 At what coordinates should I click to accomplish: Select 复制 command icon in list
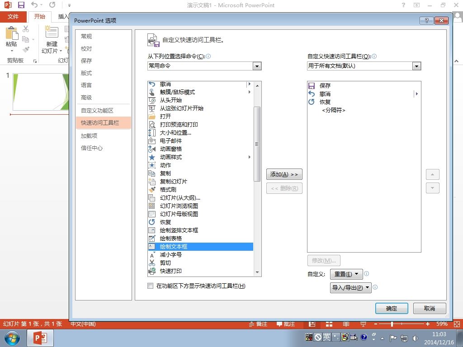click(152, 173)
